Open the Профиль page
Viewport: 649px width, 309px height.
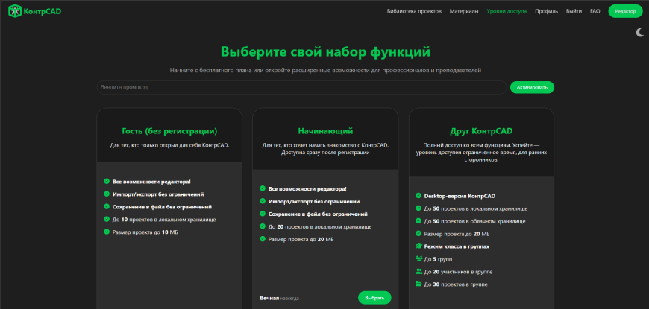click(546, 11)
